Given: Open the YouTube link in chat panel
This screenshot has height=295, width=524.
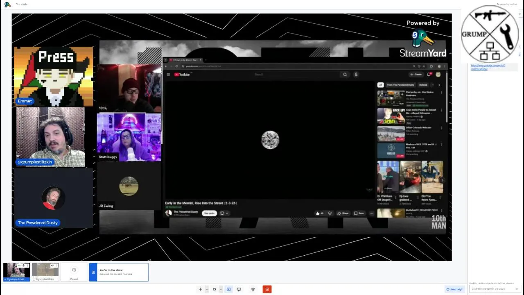Looking at the screenshot, I should tap(488, 67).
